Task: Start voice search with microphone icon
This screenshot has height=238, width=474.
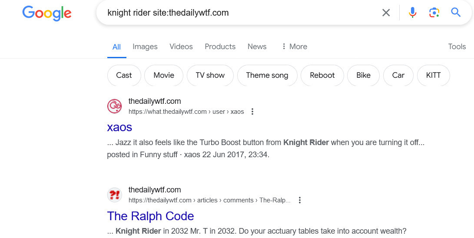Action: click(x=412, y=13)
